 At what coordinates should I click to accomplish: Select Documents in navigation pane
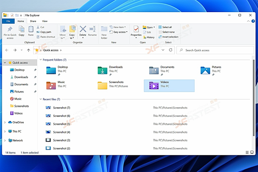[21, 84]
